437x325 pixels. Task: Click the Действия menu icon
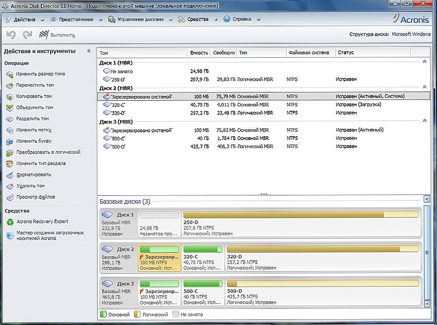[8, 19]
